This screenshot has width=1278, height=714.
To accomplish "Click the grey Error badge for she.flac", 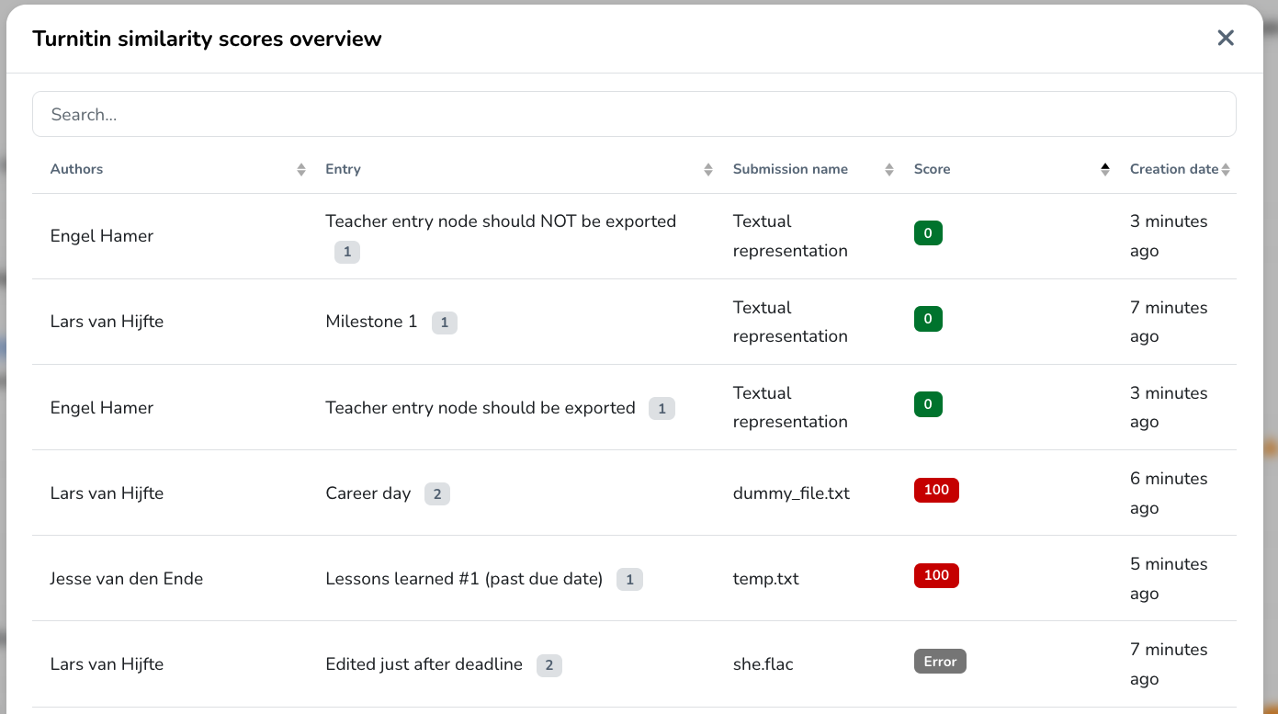I will 940,662.
